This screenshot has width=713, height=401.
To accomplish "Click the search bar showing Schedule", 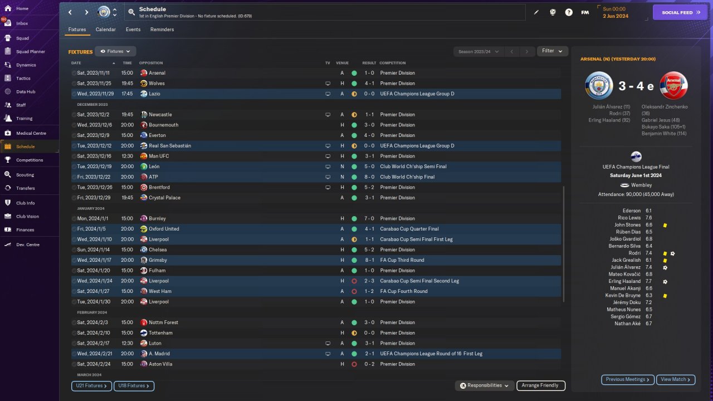I will click(x=326, y=12).
